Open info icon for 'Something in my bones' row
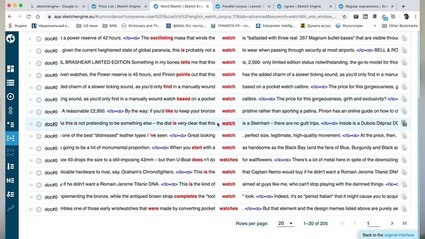This screenshot has height=239, width=425. click(39, 63)
